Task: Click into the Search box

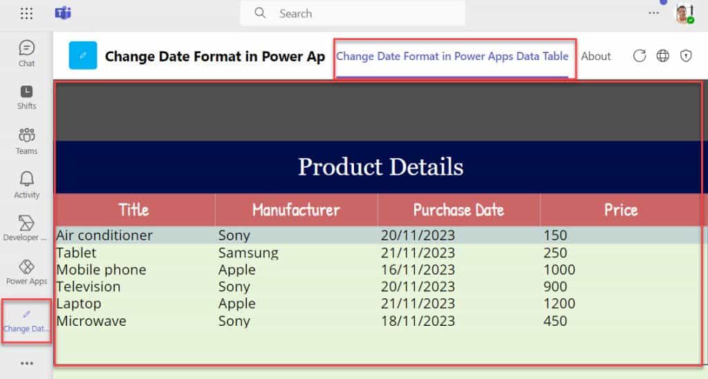Action: pos(353,14)
